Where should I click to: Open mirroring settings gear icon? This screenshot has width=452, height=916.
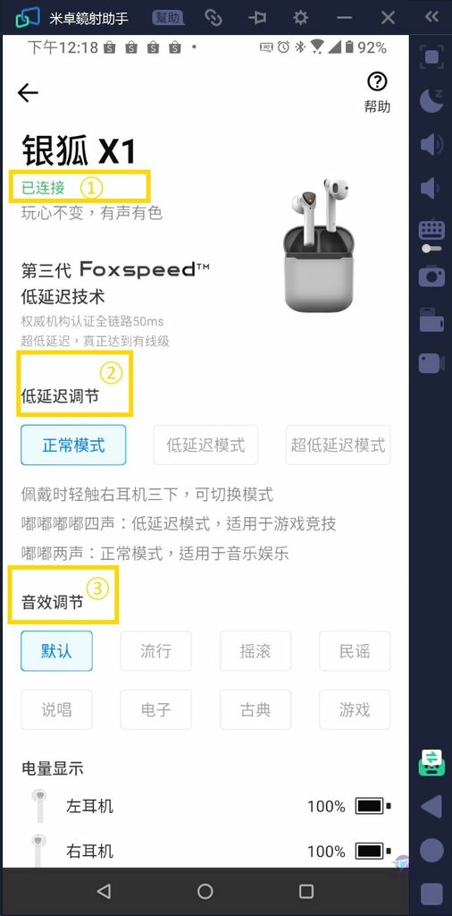tap(300, 18)
